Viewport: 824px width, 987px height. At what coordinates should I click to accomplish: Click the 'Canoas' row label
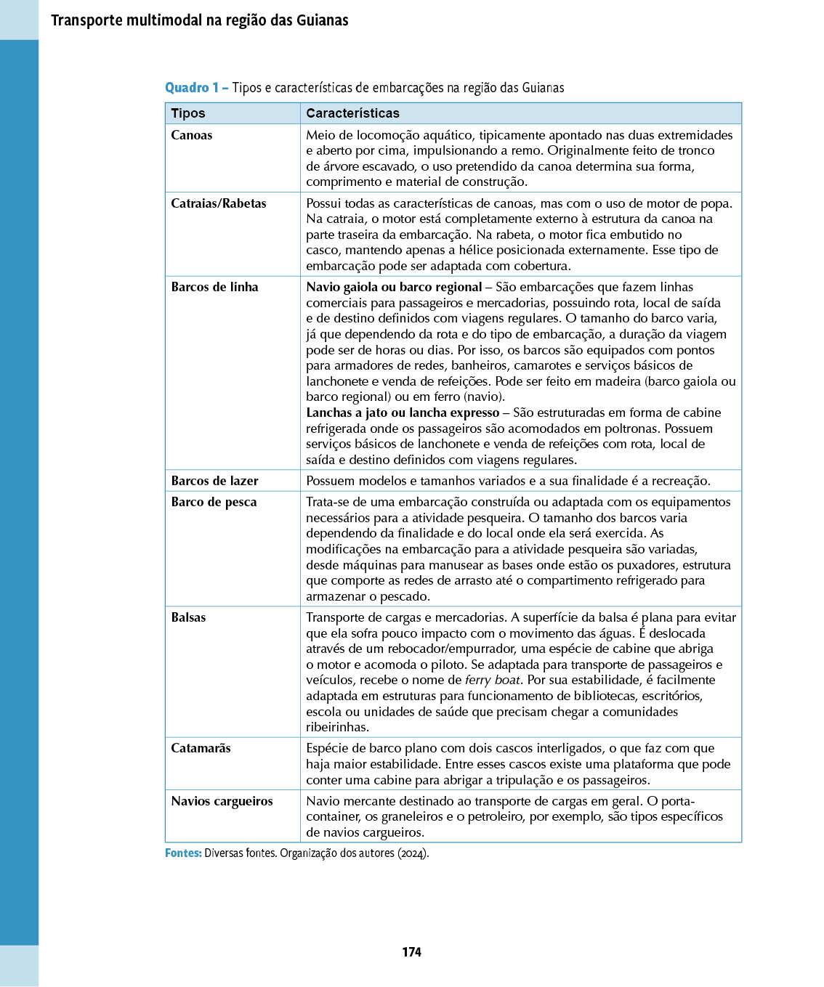[x=192, y=135]
